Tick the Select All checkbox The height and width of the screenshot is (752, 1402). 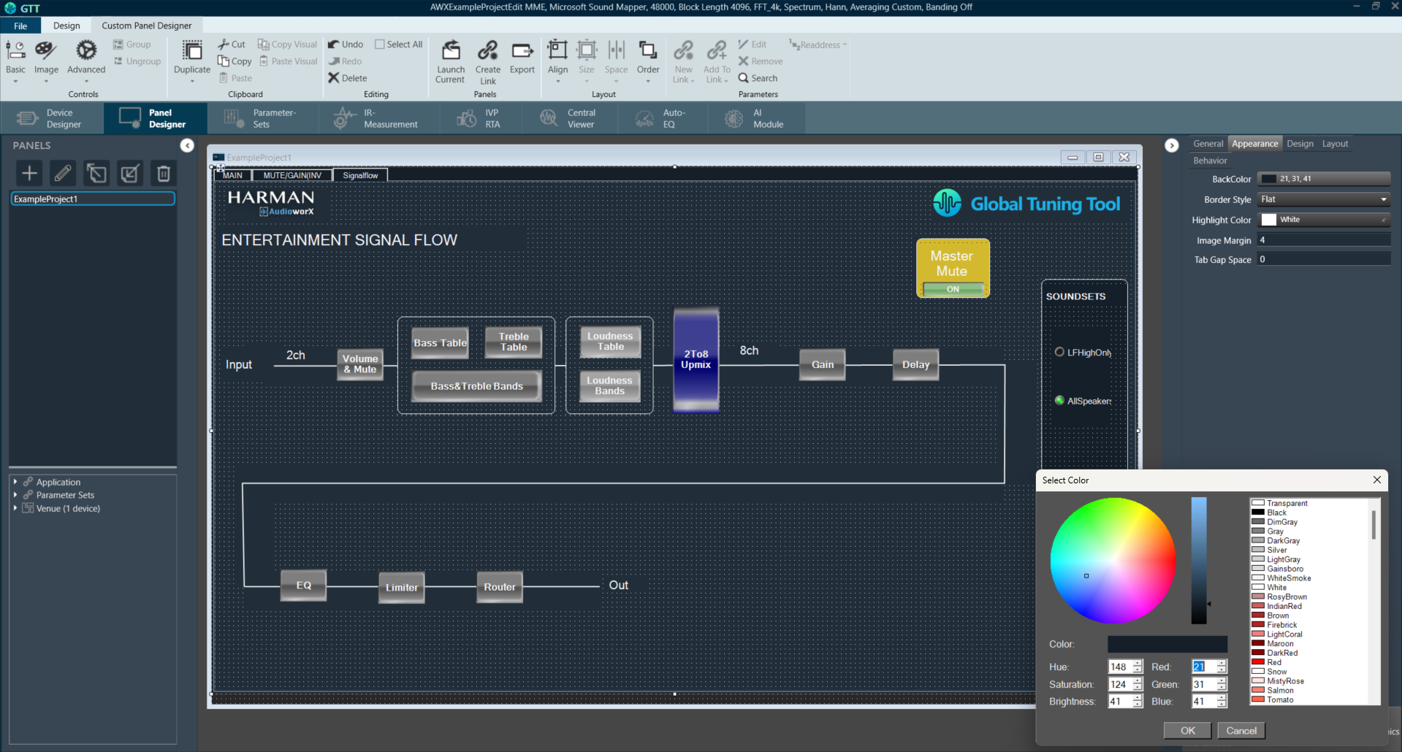click(380, 45)
